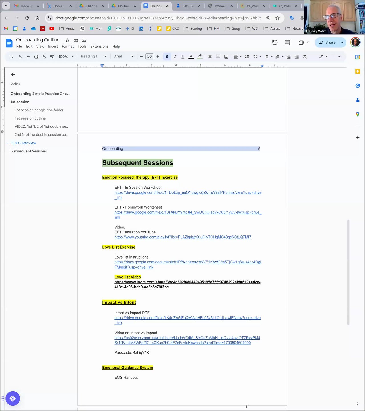Open the highlight color picker

pos(200,57)
